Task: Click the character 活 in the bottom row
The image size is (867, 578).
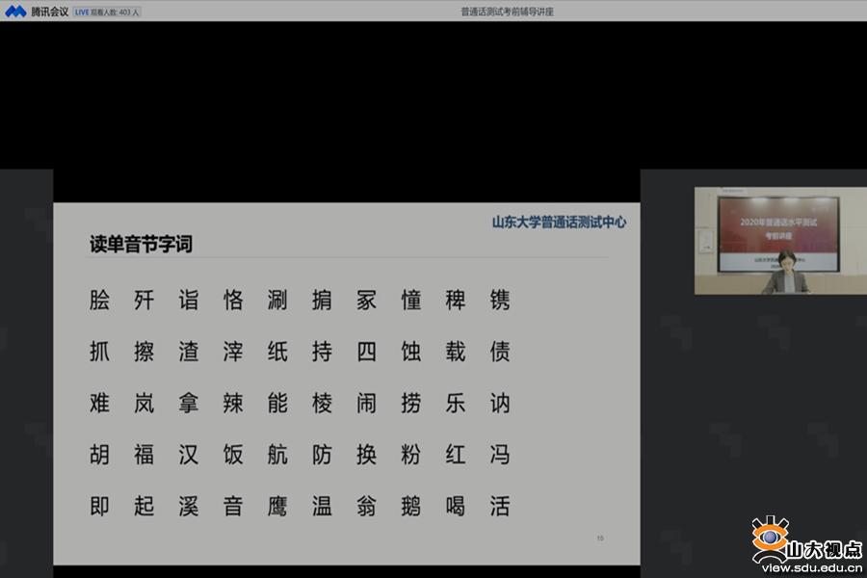Action: point(500,506)
